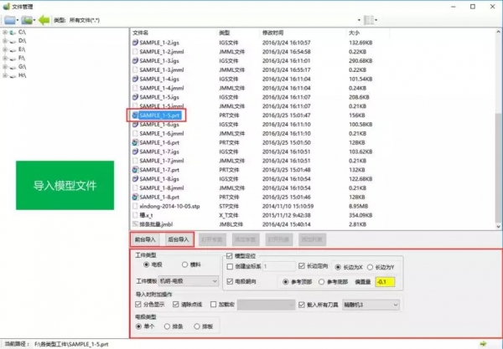Image resolution: width=503 pixels, height=349 pixels.
Task: Select the 参考顶部 radio button
Action: (286, 282)
